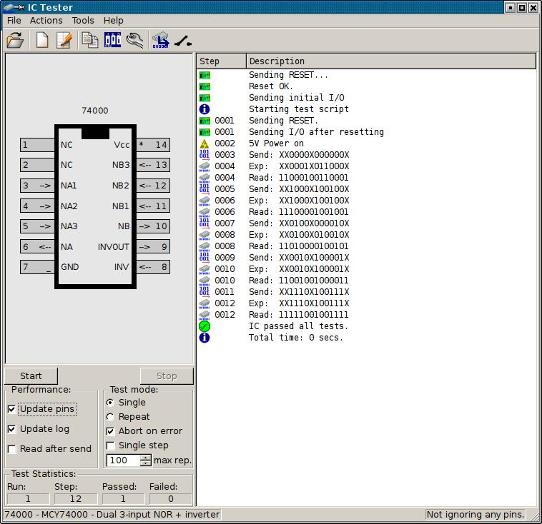This screenshot has width=542, height=524.
Task: Click the blue DIP switch icon
Action: click(113, 41)
